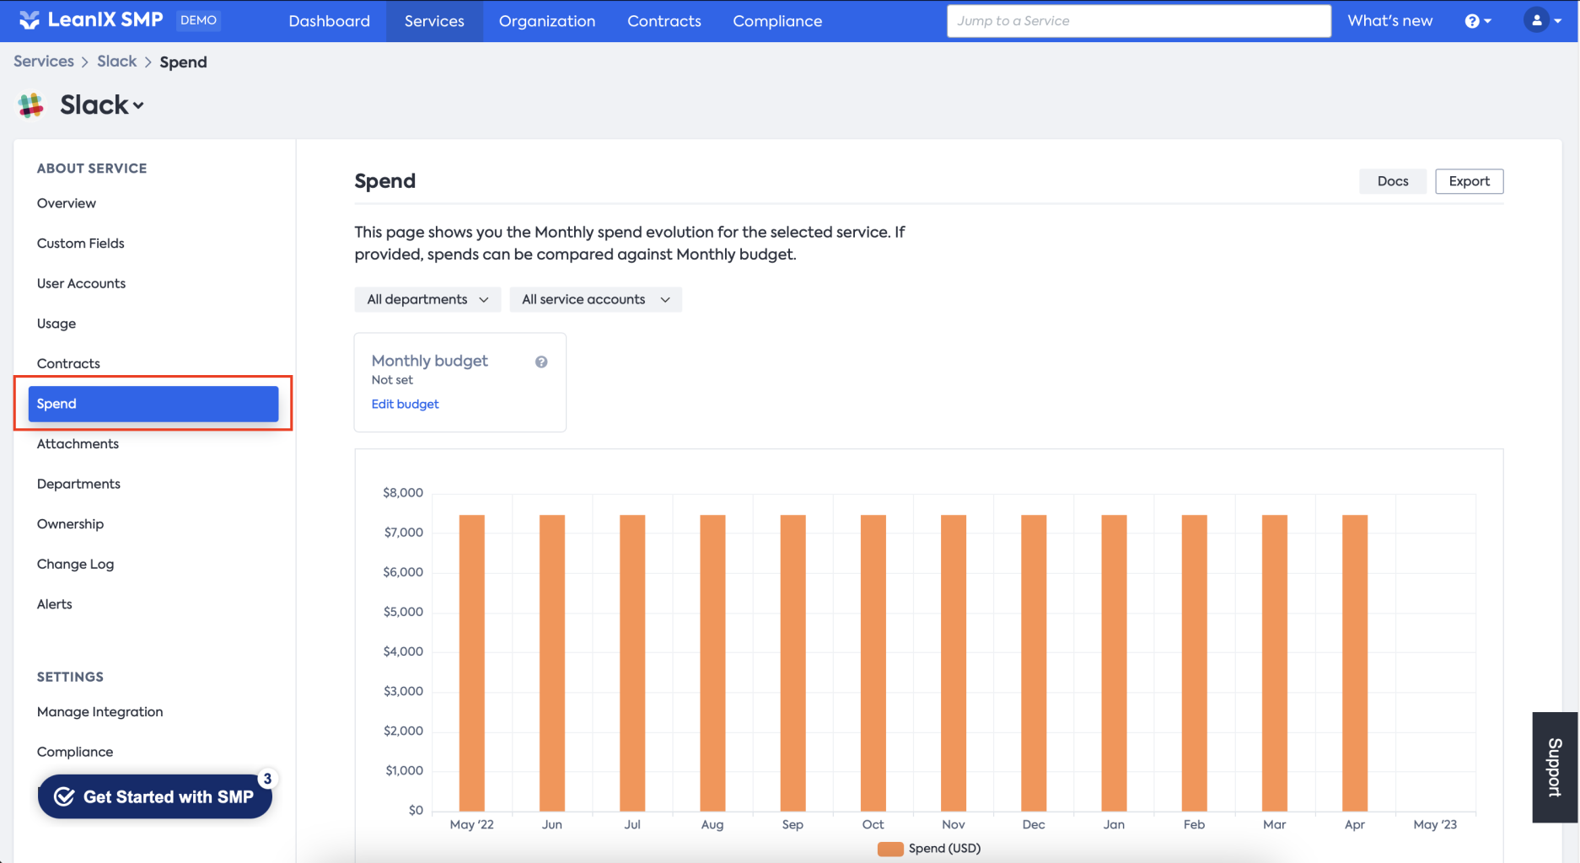Viewport: 1580px width, 863px height.
Task: Open the Support side tab
Action: [x=1555, y=767]
